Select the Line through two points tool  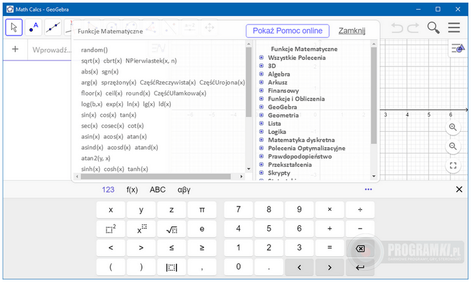click(53, 27)
